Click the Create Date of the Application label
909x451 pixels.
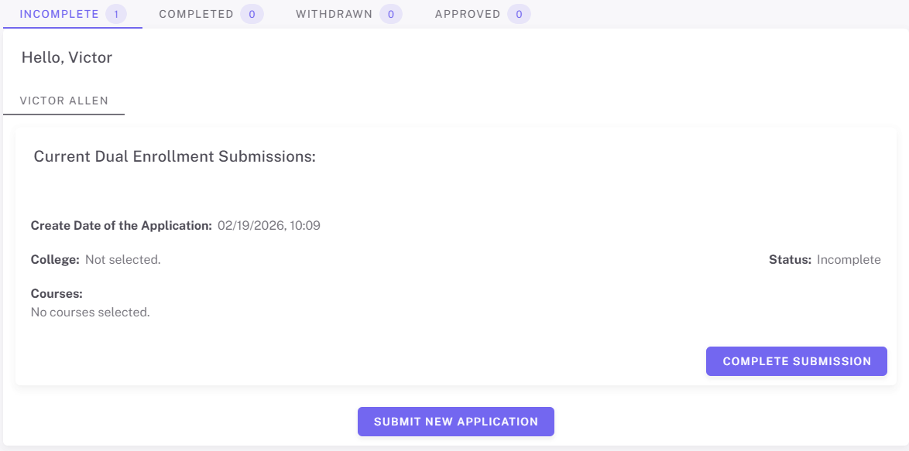click(x=122, y=225)
